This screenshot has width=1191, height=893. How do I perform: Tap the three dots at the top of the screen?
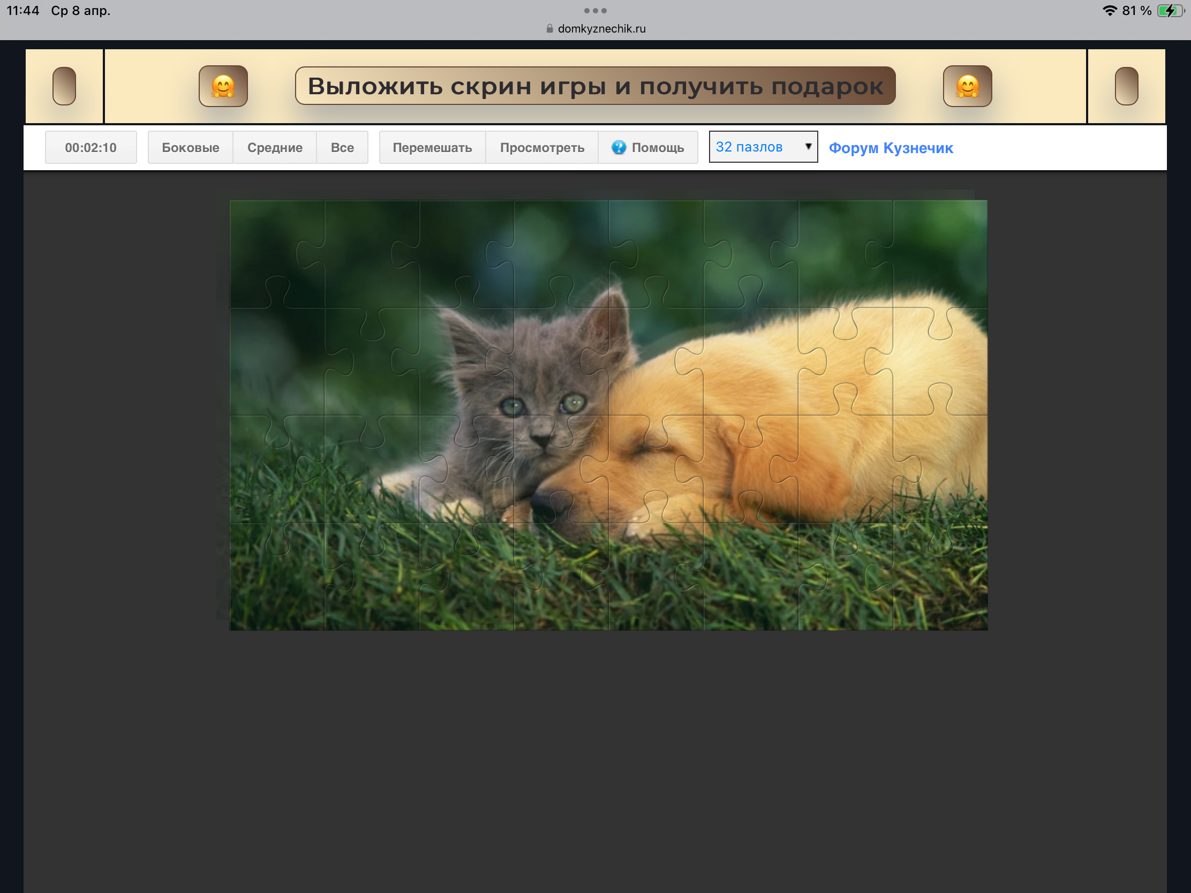[595, 10]
